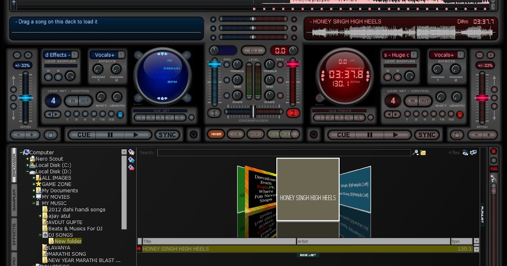Image resolution: width=507 pixels, height=266 pixels.
Task: Click the right deck loop move arrows
Action: (x=393, y=114)
